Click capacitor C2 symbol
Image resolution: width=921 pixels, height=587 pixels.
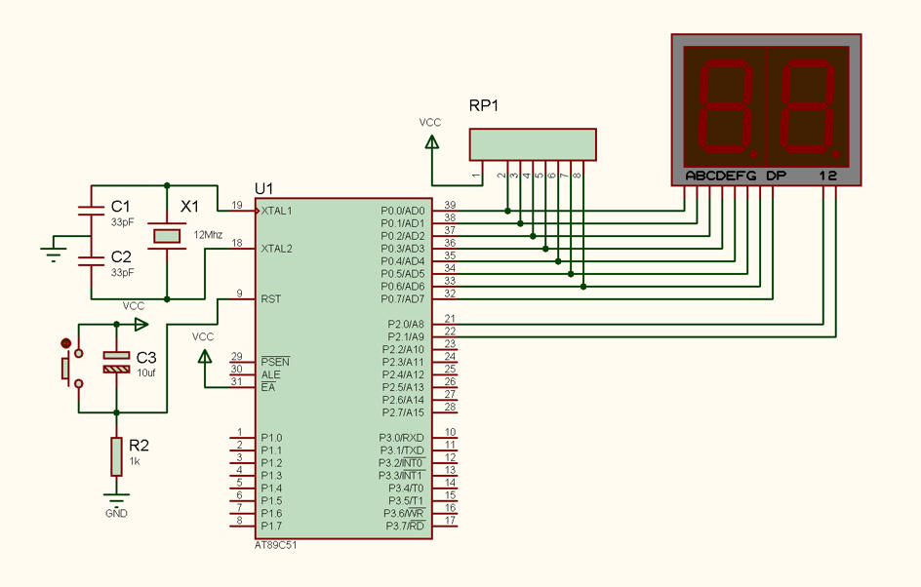click(92, 261)
